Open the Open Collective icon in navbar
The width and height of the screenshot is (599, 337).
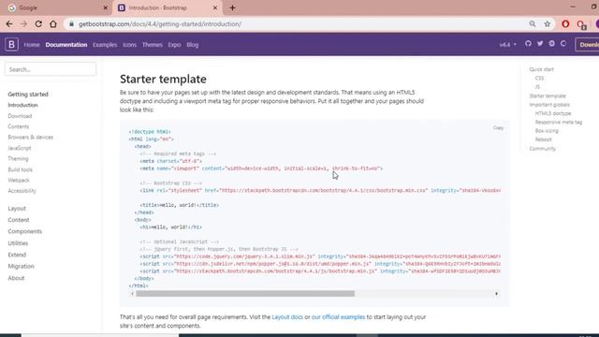[563, 44]
